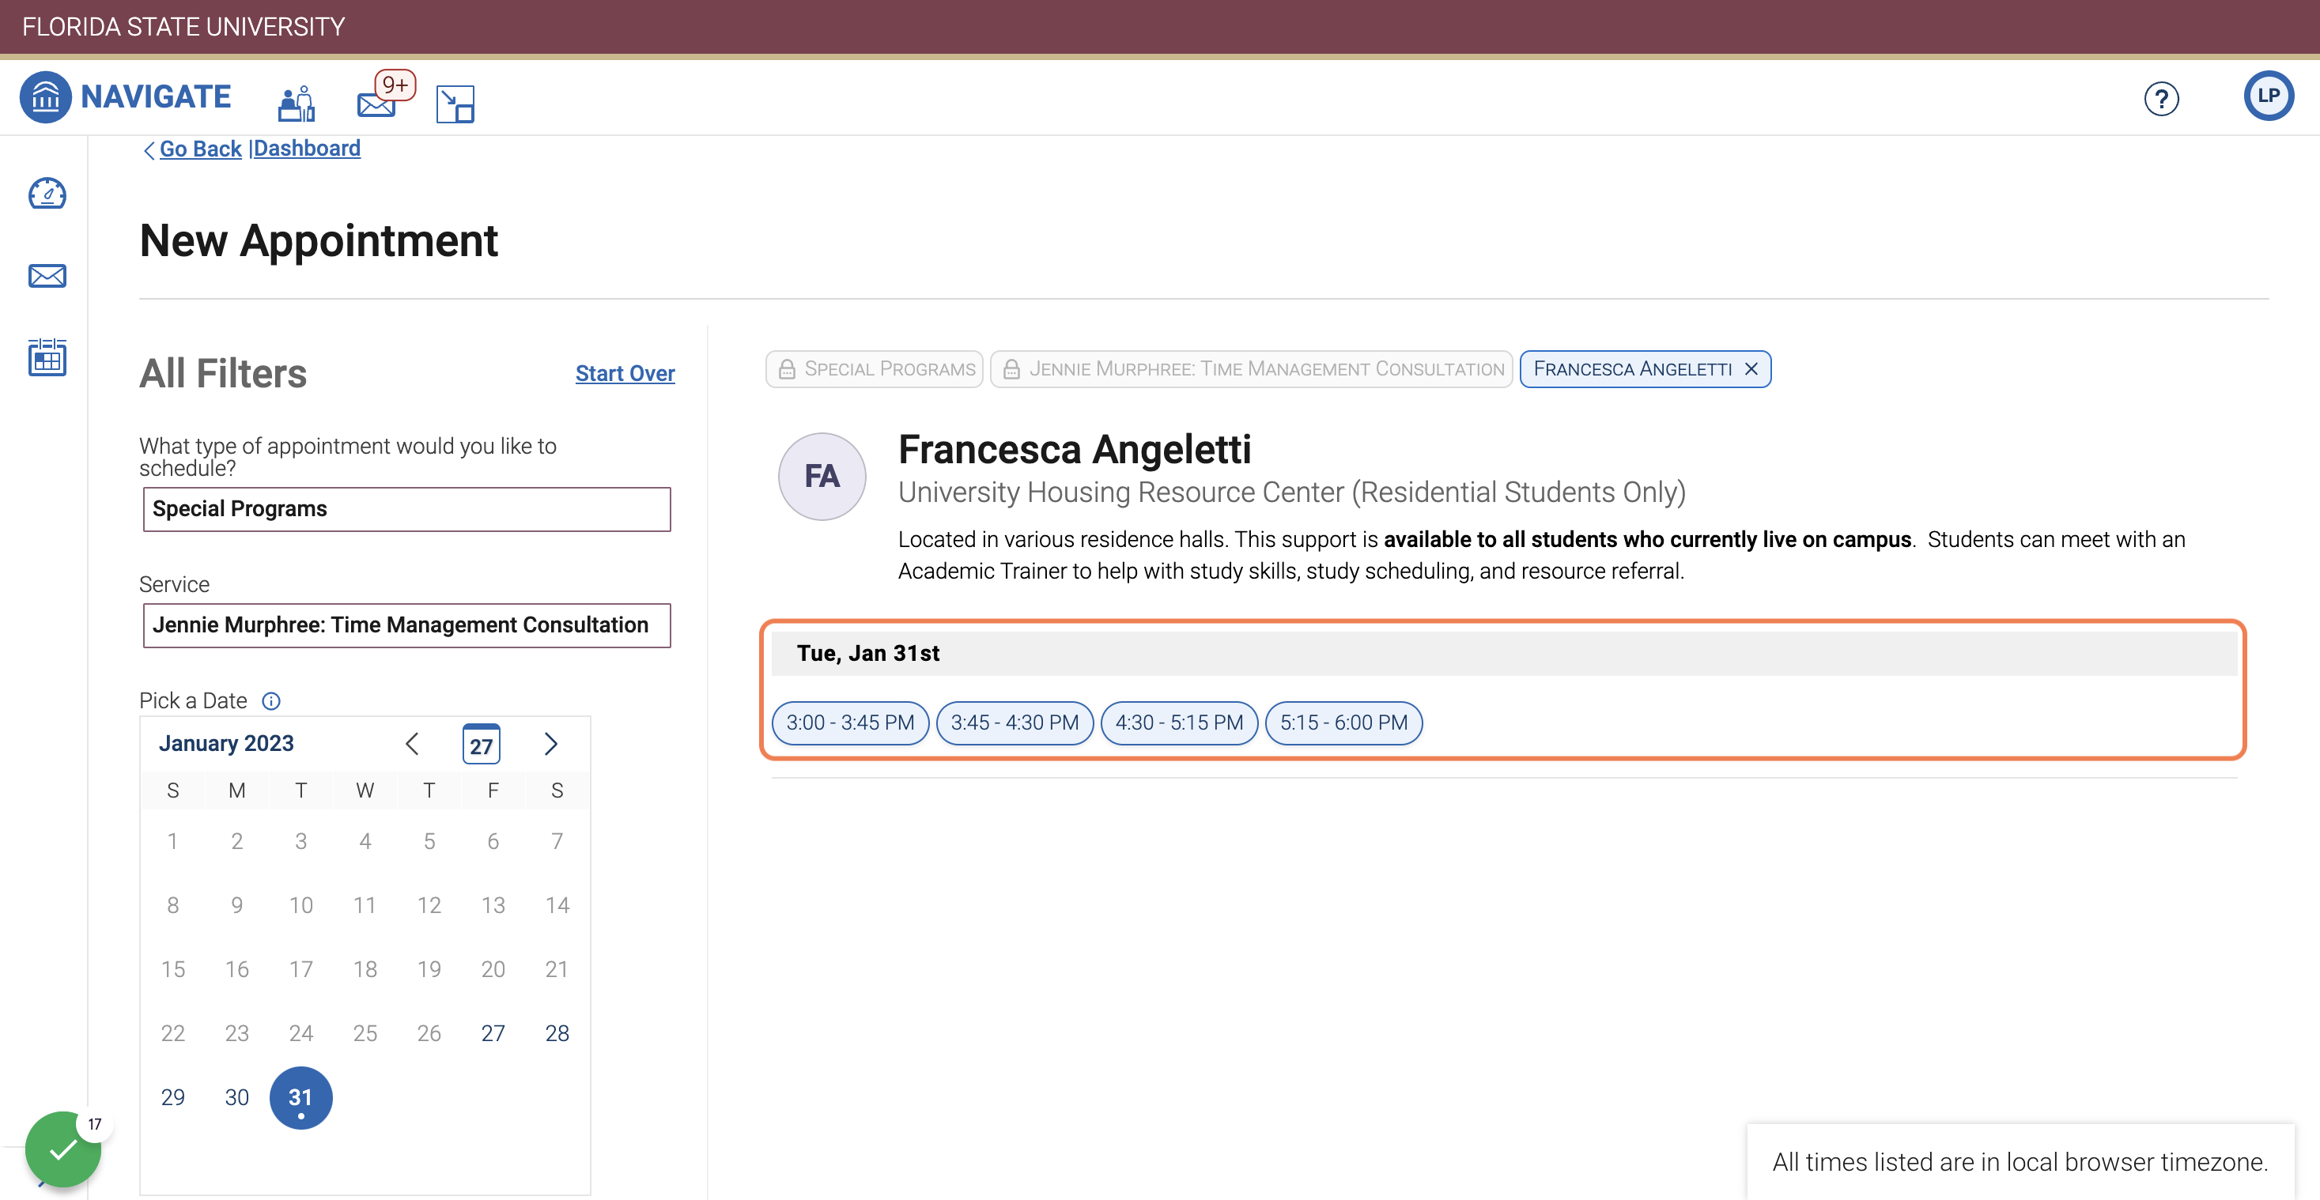Open sidebar calendar icon
2320x1200 pixels.
pos(47,357)
